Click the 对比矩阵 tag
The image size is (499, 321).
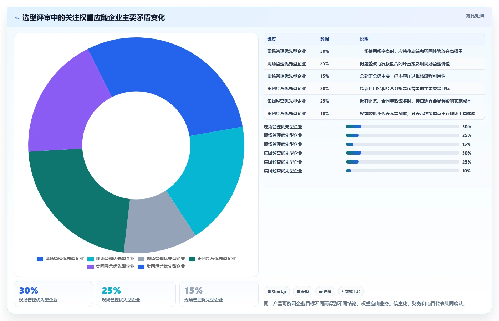click(475, 16)
